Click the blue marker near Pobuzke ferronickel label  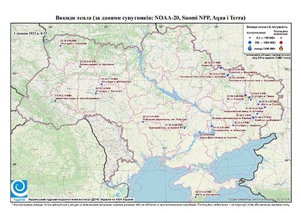[143, 122]
